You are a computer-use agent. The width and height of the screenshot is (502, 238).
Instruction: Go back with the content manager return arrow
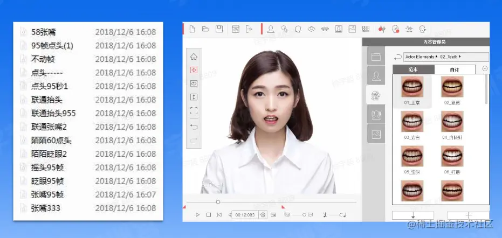point(397,57)
